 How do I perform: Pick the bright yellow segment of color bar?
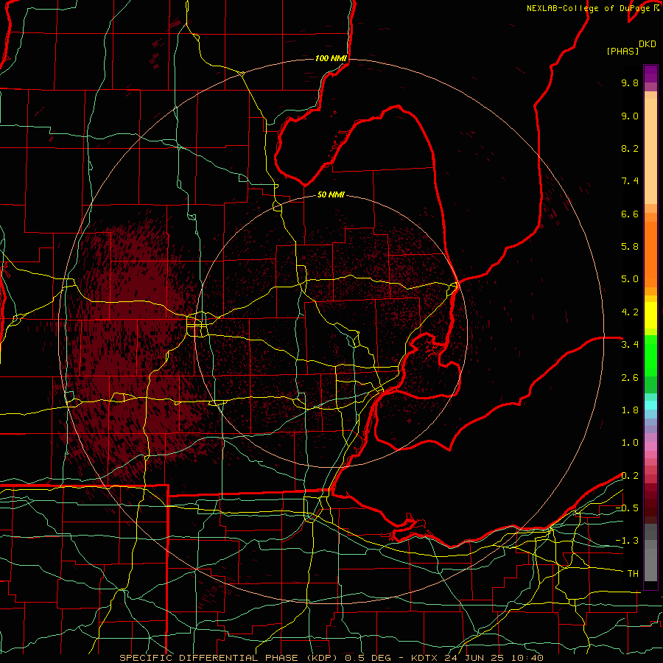point(650,315)
